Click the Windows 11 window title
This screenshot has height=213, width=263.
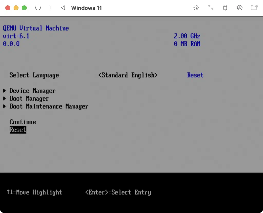(86, 8)
